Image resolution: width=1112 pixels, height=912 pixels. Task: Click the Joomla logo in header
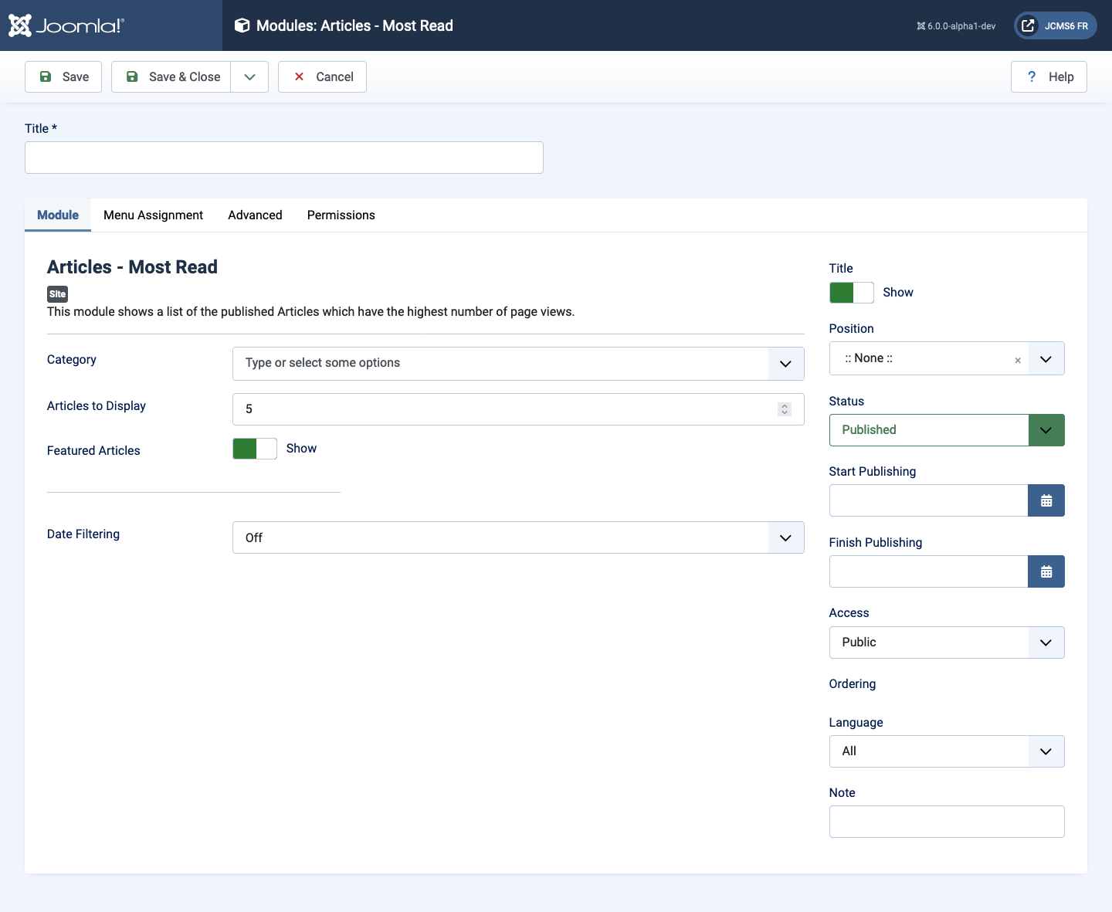[66, 25]
